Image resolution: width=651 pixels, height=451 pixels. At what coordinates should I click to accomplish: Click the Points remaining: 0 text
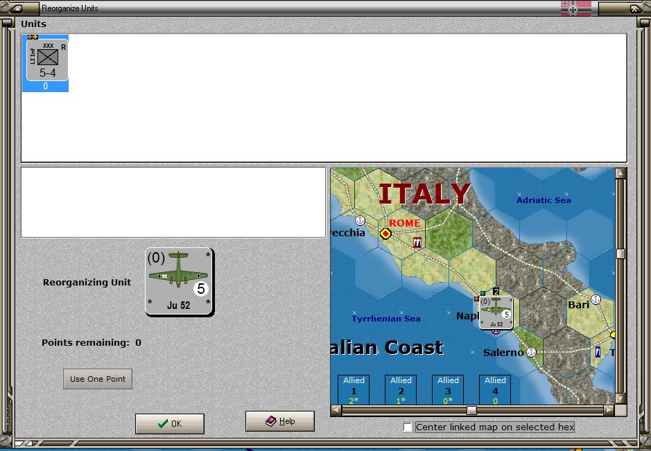[92, 343]
